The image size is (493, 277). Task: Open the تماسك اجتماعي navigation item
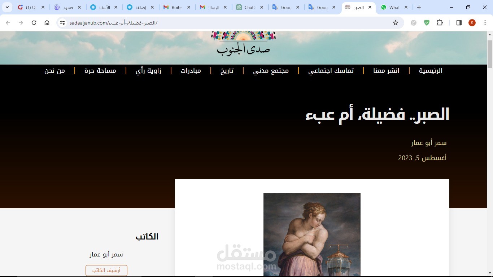click(331, 71)
